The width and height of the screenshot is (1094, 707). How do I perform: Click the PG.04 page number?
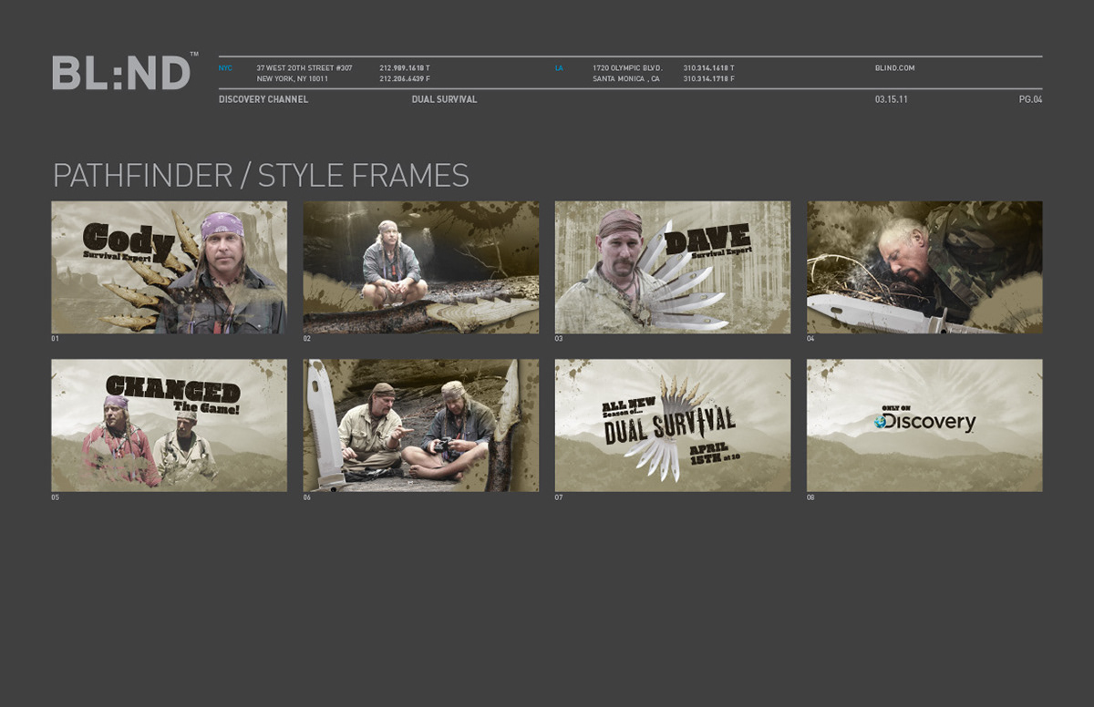click(1030, 99)
